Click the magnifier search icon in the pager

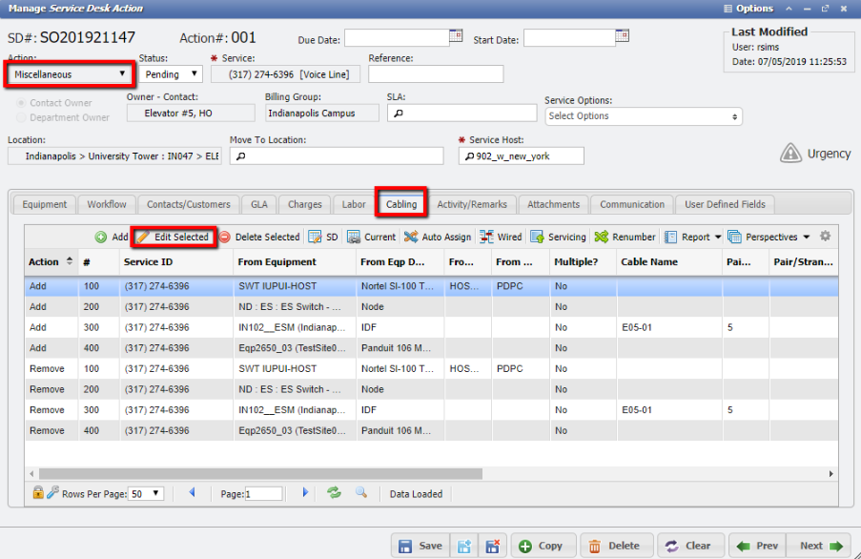[x=361, y=493]
